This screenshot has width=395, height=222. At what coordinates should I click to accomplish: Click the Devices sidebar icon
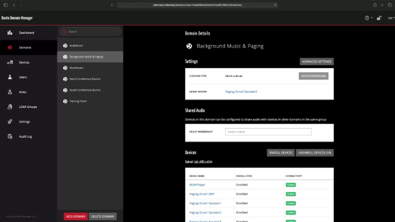(10, 62)
